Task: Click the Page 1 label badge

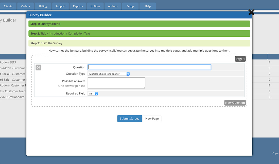Action: coord(240,59)
